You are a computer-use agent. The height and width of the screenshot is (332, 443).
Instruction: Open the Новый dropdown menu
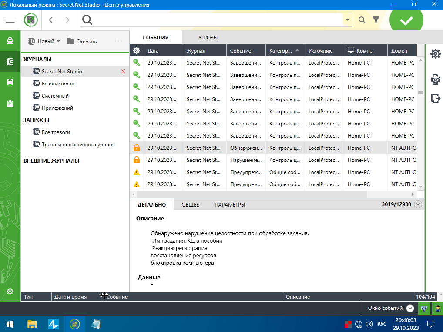click(44, 41)
